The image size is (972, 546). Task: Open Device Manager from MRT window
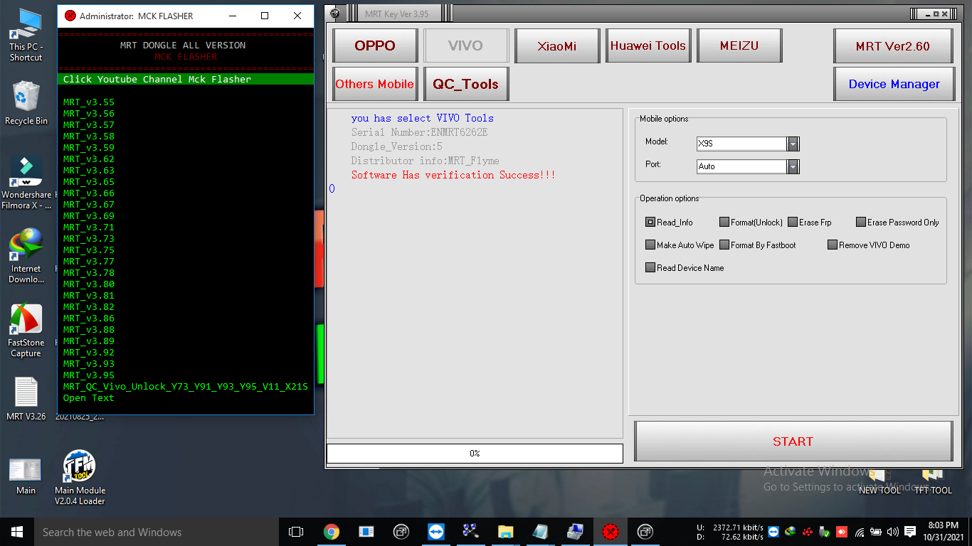(x=893, y=84)
